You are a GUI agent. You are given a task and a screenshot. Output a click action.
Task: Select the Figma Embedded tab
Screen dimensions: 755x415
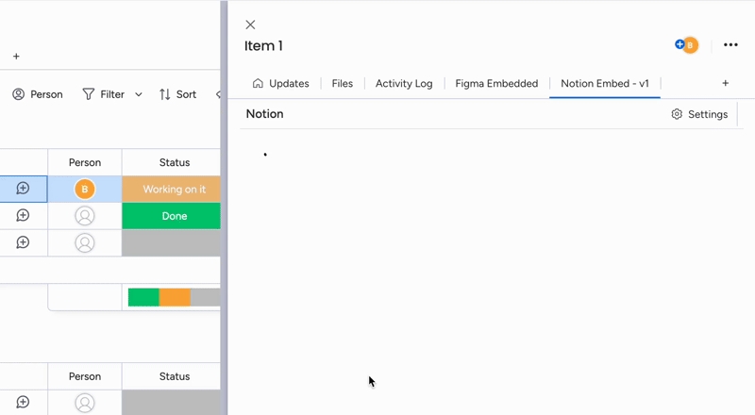click(496, 83)
